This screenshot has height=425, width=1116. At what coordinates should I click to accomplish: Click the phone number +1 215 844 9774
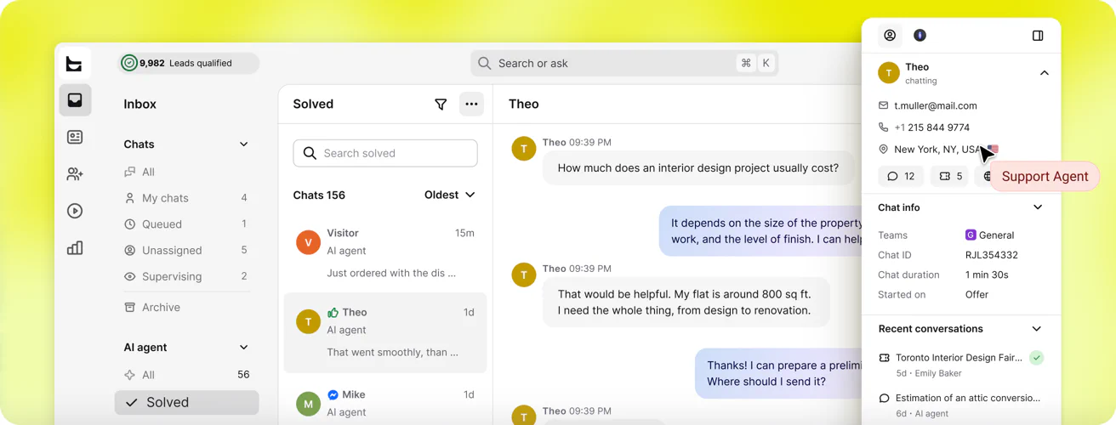932,127
